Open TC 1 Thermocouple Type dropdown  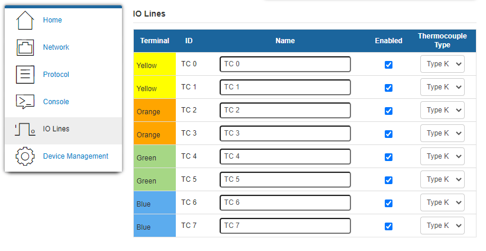click(442, 87)
